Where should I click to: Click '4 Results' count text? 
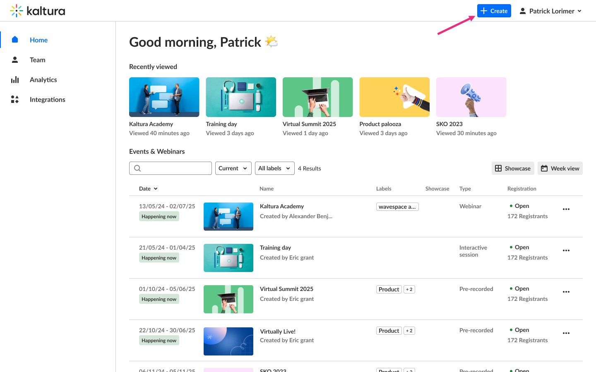pos(310,168)
